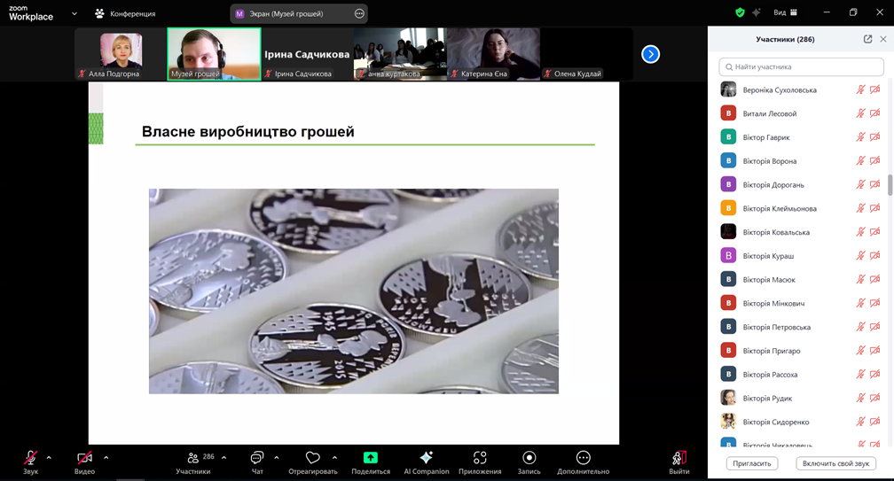Expand audio options arrow next to Sound
Image resolution: width=894 pixels, height=481 pixels.
click(x=49, y=458)
